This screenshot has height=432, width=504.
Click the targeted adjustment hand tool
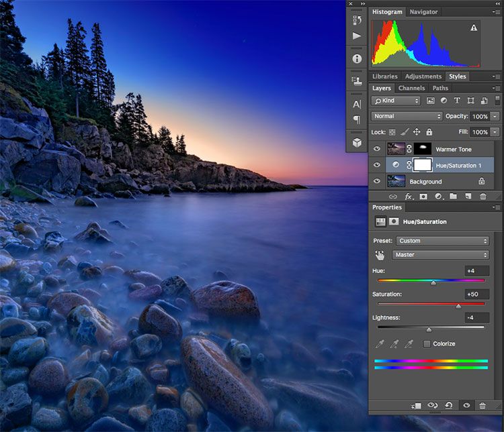pos(381,255)
